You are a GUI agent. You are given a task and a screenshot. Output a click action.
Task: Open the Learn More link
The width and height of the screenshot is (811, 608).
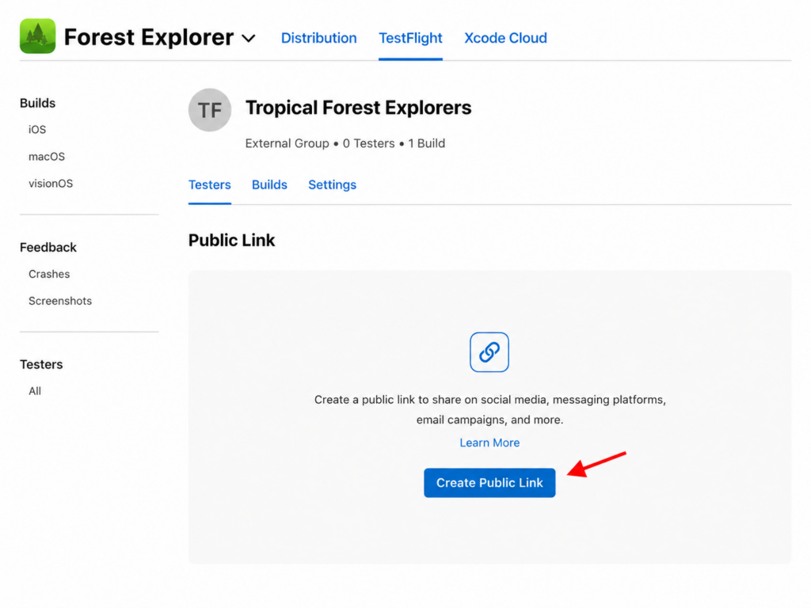click(x=489, y=443)
